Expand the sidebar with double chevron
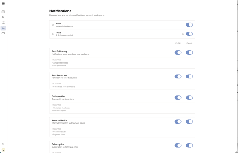The height and width of the screenshot is (153, 238). tap(3, 144)
